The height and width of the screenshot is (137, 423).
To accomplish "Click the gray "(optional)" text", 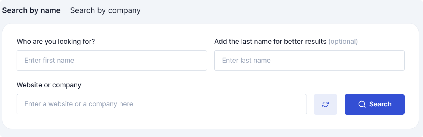I will coord(343,42).
